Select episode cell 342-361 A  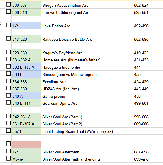pos(26,117)
